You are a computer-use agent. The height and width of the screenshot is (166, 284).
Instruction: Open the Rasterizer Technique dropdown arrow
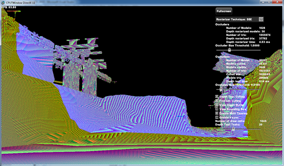coord(261,19)
